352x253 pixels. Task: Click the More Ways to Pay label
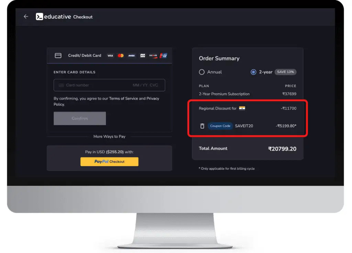tap(109, 137)
